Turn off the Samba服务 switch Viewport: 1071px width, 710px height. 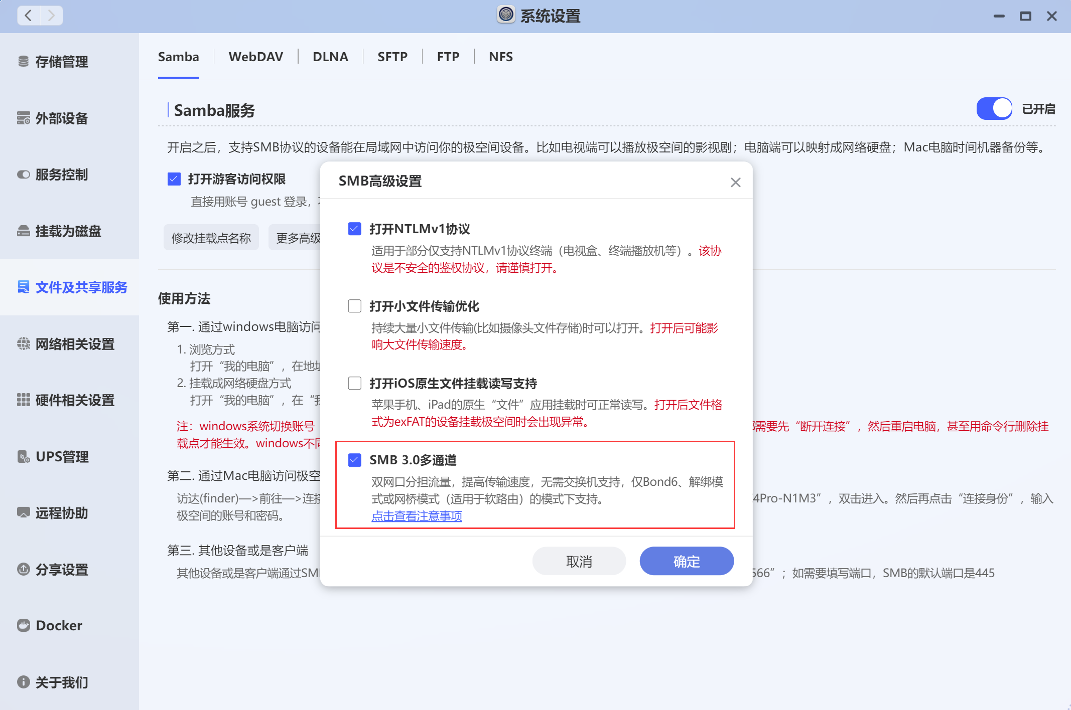coord(994,109)
